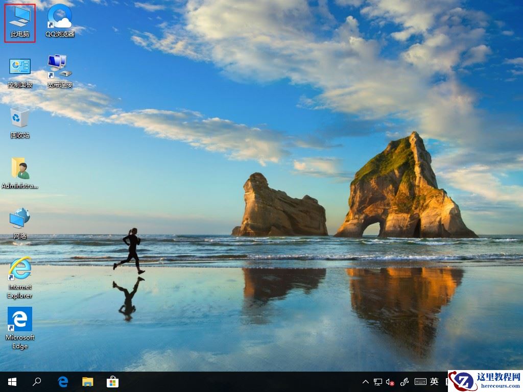Open the 回收站 (Recycle Bin)
The height and width of the screenshot is (392, 523).
click(19, 118)
